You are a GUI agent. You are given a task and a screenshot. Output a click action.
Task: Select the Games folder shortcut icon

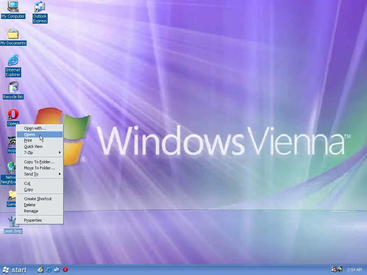pos(11,196)
